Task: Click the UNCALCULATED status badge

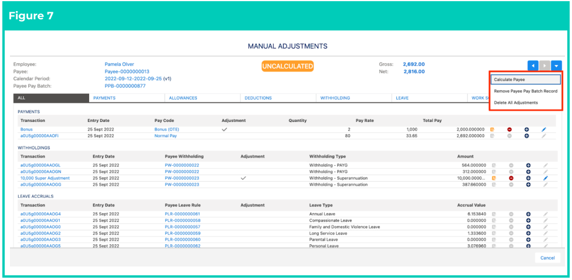Action: tap(287, 66)
